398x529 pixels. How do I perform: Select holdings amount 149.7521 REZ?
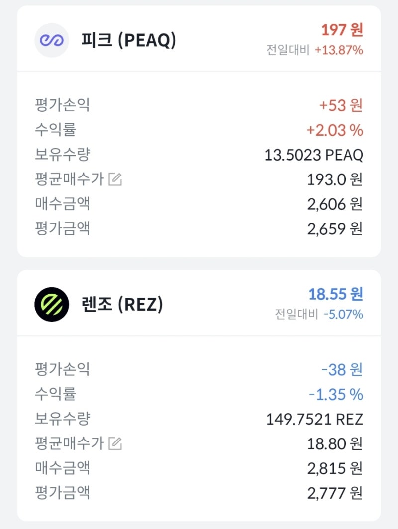tap(314, 419)
